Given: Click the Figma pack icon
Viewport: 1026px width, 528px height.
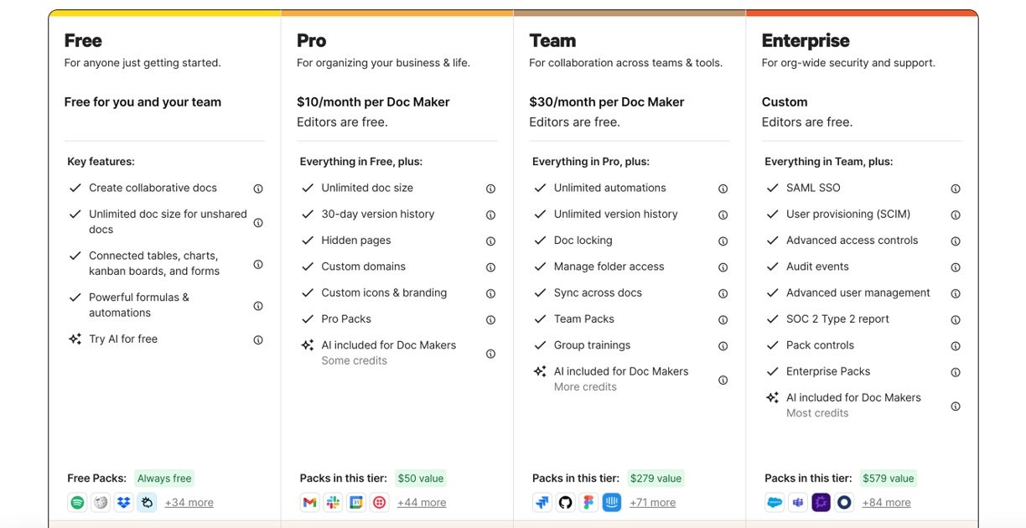Looking at the screenshot, I should [588, 503].
